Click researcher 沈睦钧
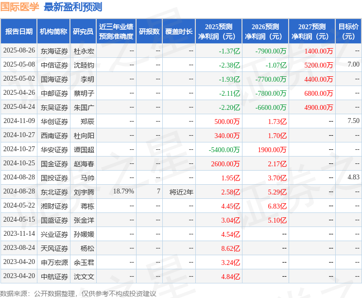The image size is (362, 298). [x=84, y=65]
